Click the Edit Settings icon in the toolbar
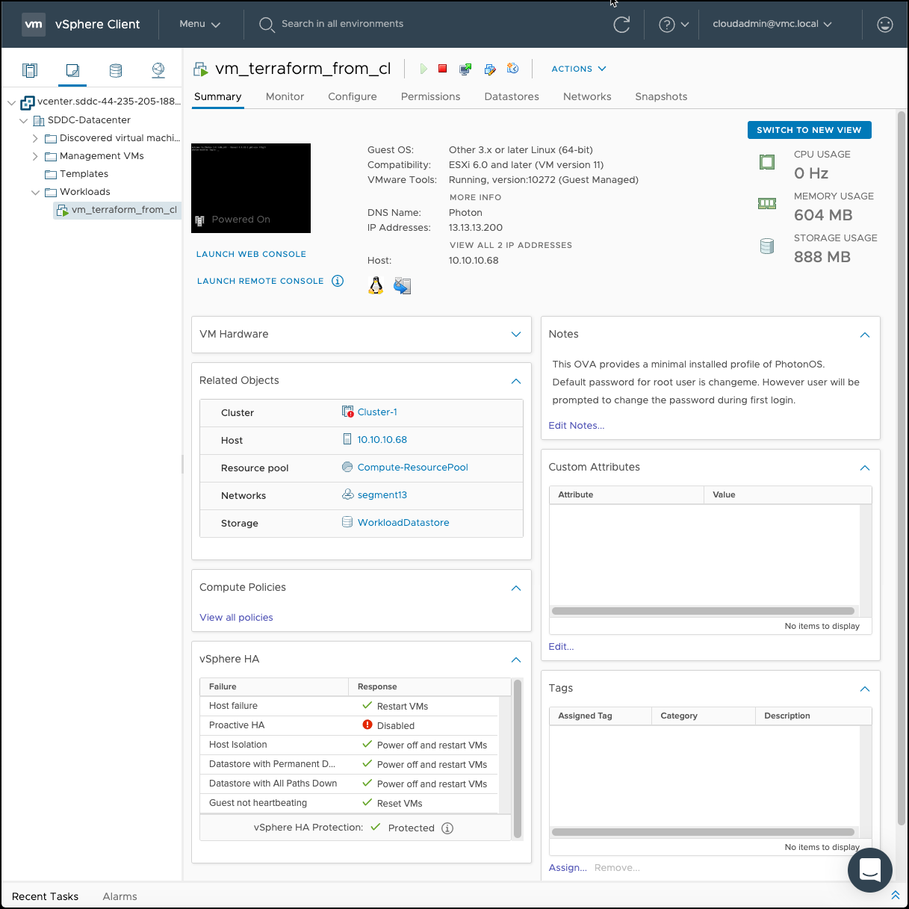Viewport: 909px width, 909px height. 490,69
